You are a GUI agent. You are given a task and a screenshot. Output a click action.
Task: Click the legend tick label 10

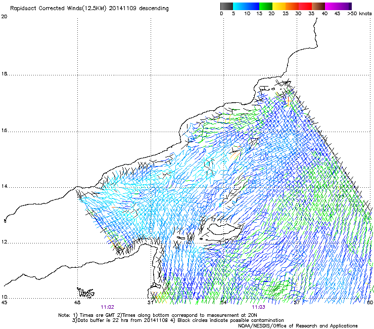(247, 14)
